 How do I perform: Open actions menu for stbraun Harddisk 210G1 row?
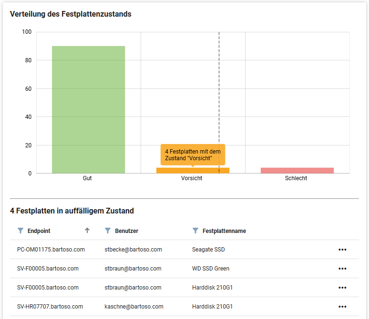(x=342, y=288)
